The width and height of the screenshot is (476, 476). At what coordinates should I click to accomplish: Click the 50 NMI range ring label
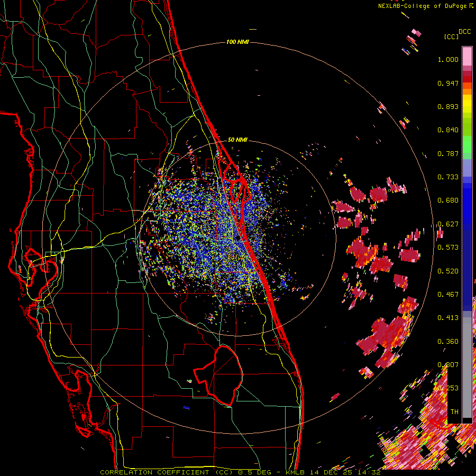(237, 140)
